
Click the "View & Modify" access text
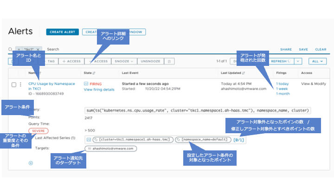314,84
